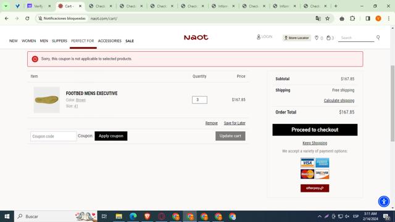
Task: Open the tab search dropdown arrow
Action: click(6, 6)
